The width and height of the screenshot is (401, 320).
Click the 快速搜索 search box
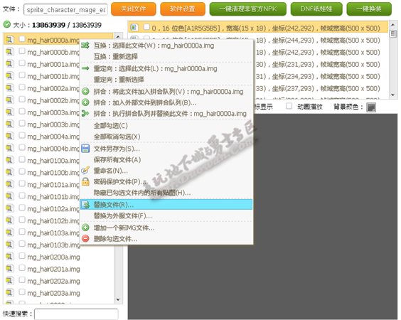tap(76, 314)
